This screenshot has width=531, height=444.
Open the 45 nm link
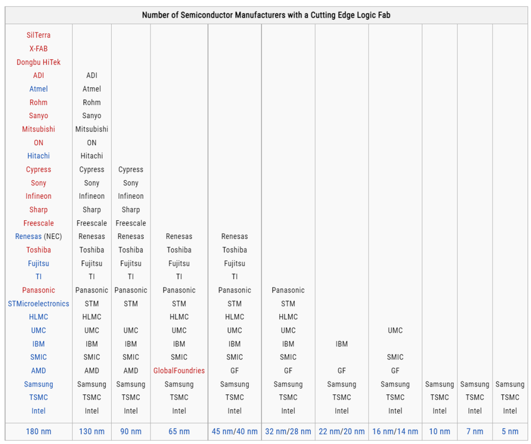pos(223,431)
